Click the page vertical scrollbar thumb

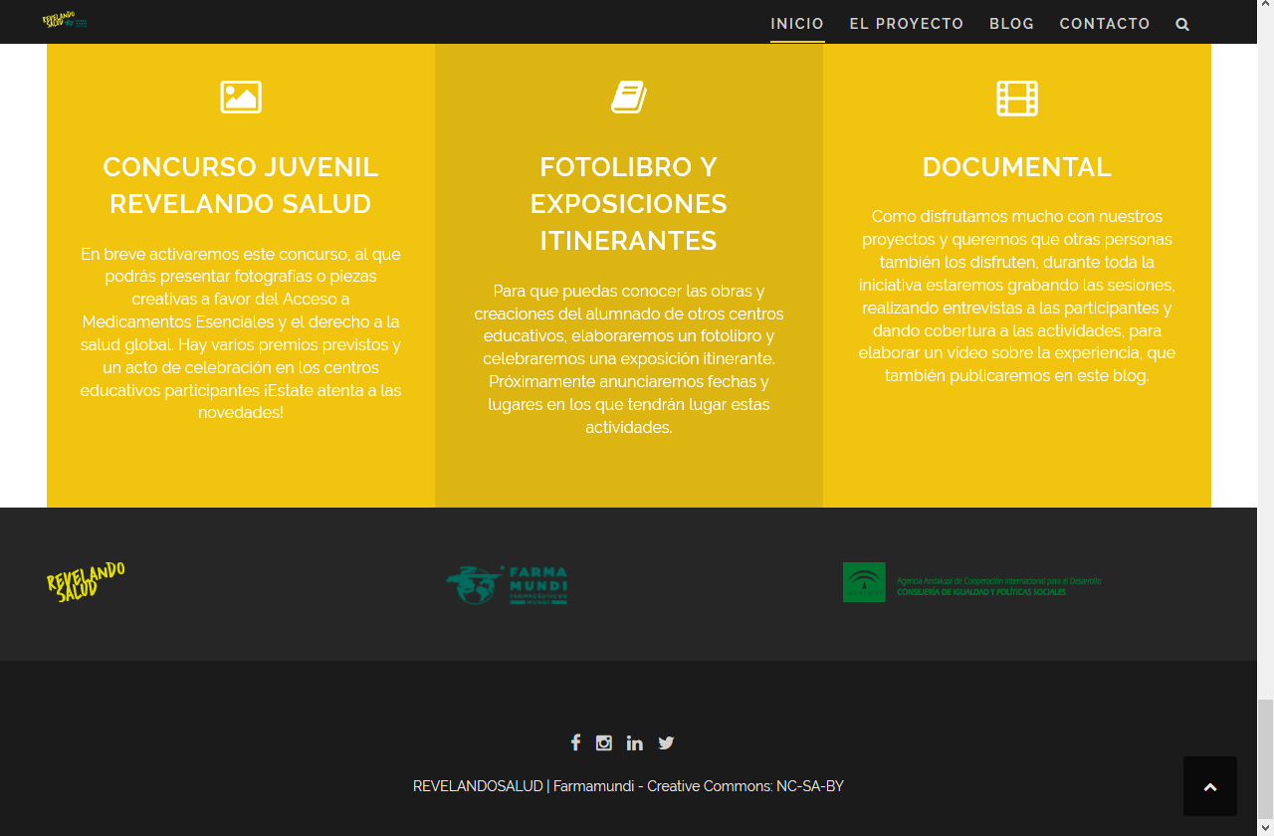pos(1265,766)
